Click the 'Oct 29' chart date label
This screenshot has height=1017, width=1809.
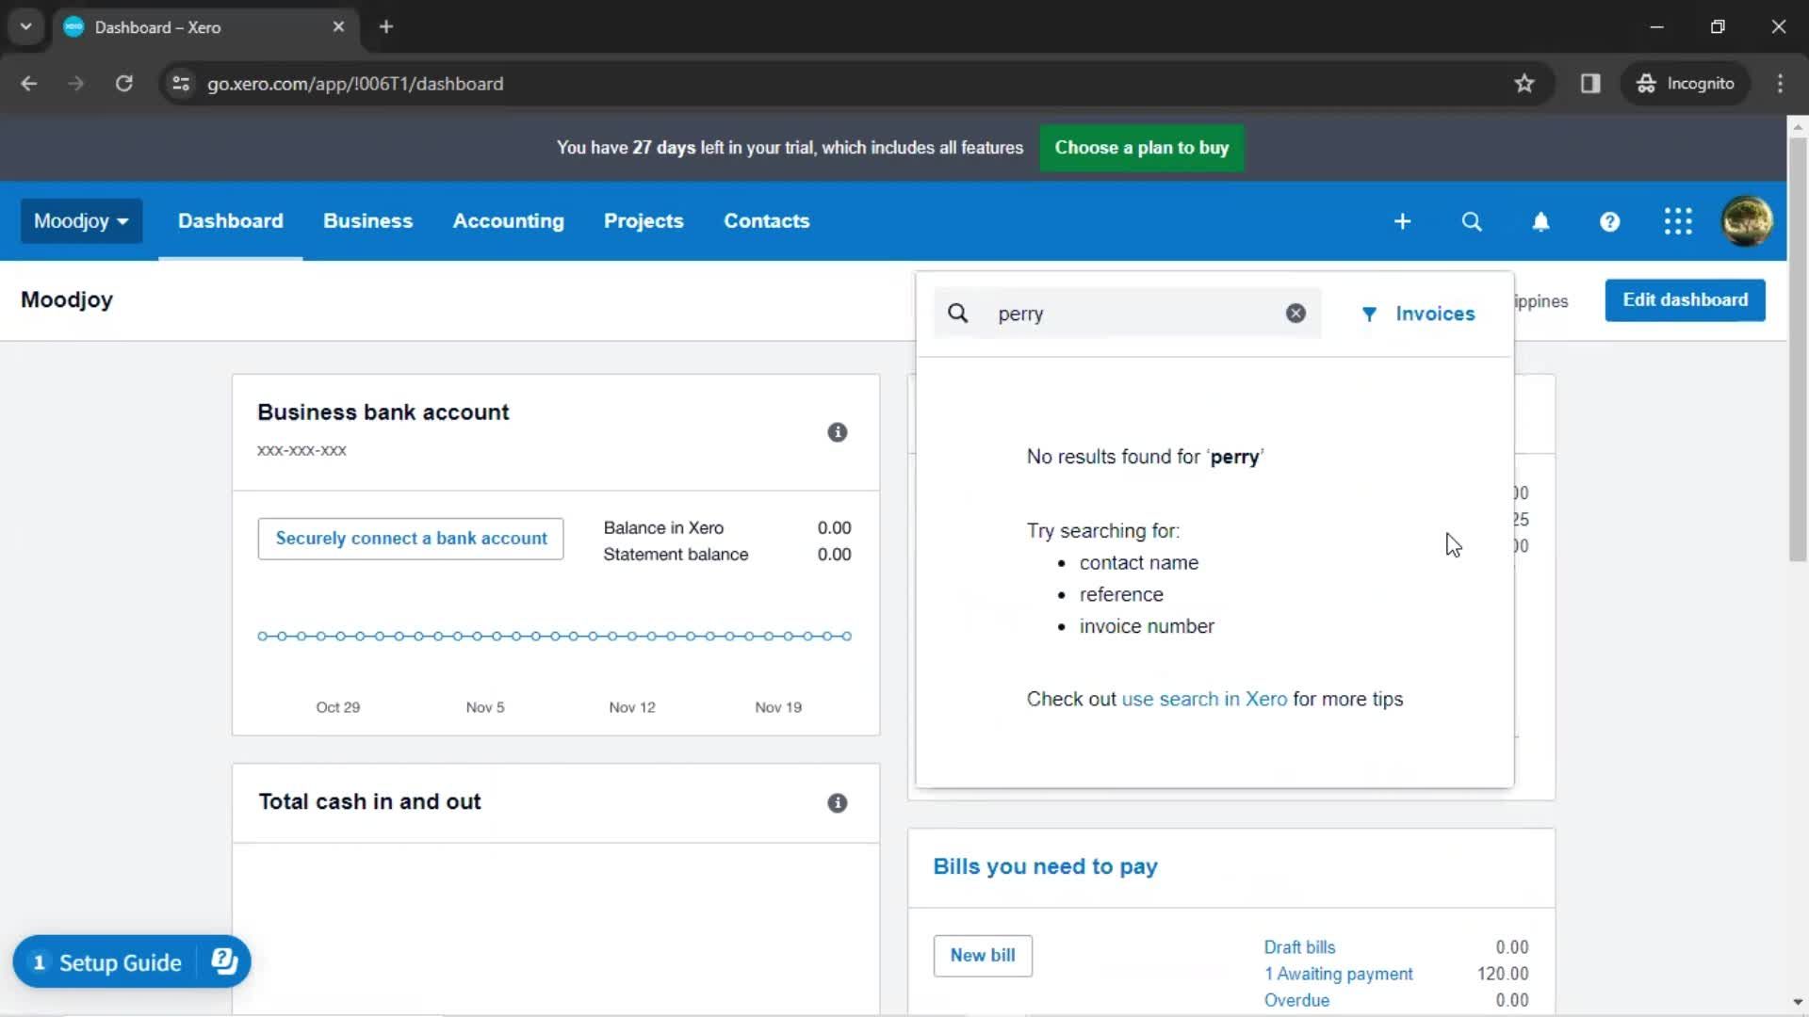click(x=337, y=707)
